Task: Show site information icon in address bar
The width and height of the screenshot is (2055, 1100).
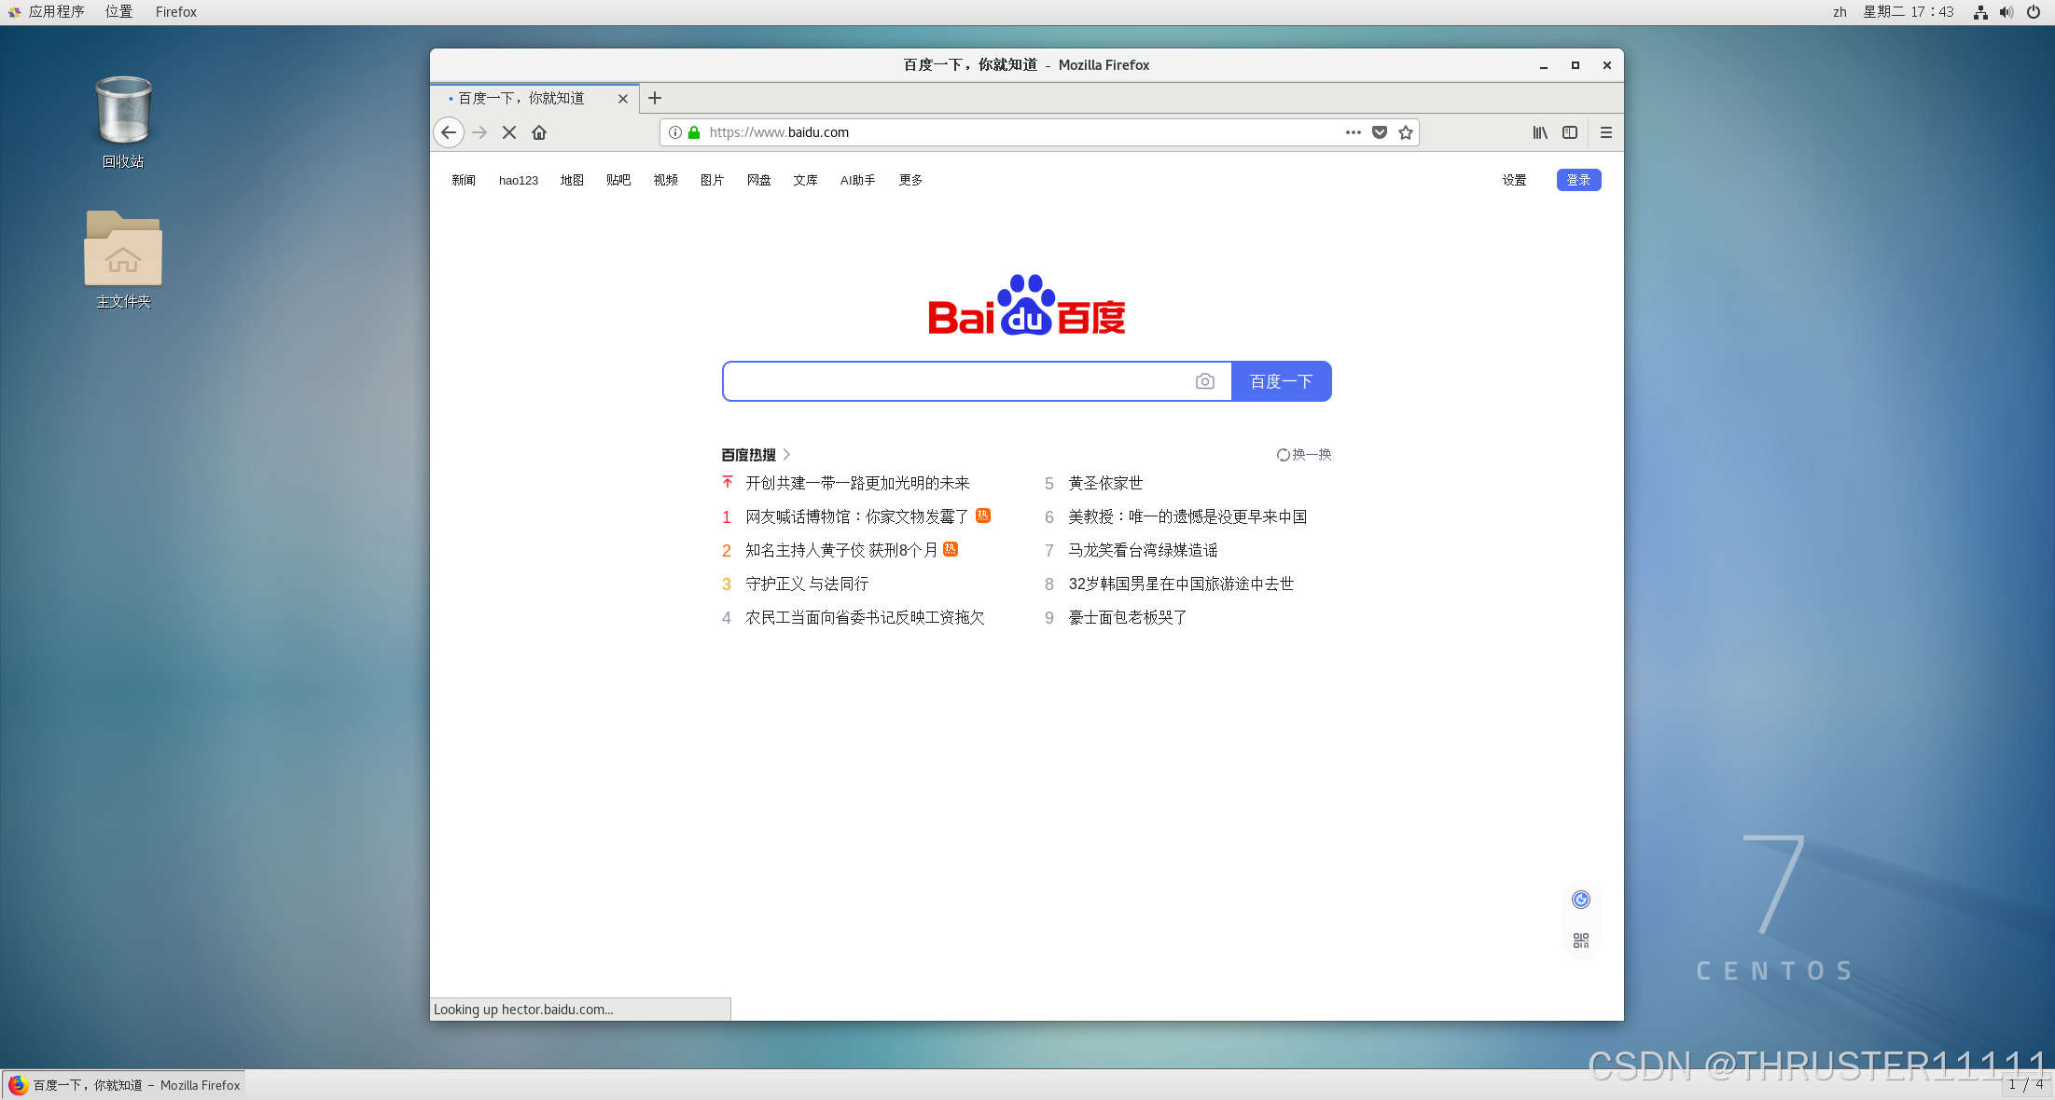Action: pyautogui.click(x=675, y=132)
